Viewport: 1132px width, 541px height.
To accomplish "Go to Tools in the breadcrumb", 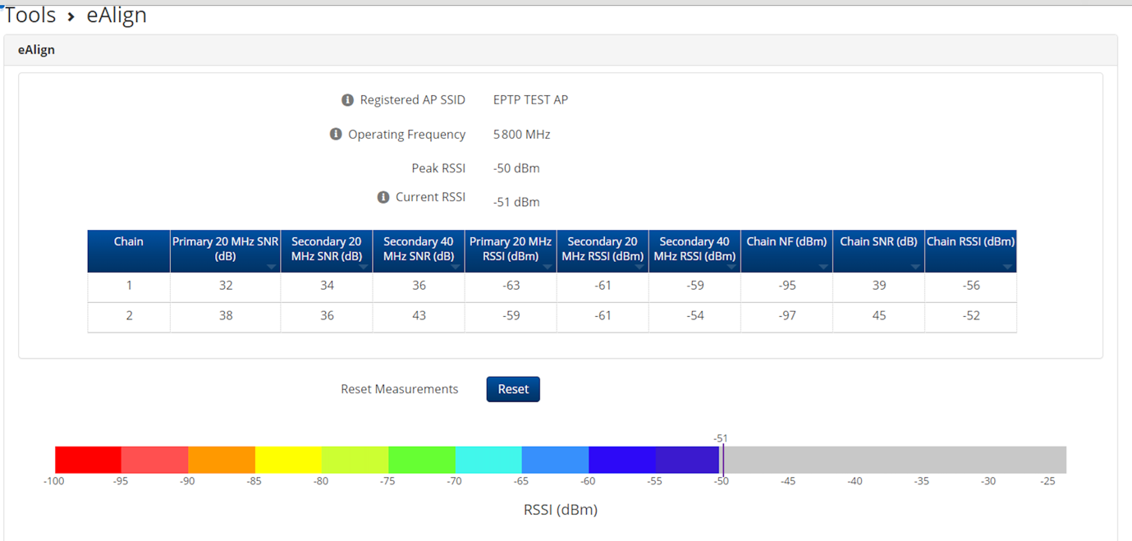I will 30,16.
